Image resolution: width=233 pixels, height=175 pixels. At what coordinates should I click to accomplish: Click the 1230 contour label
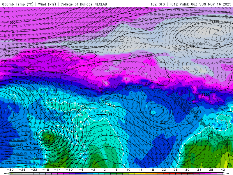point(20,146)
